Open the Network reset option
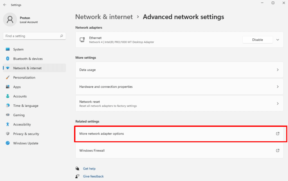 pyautogui.click(x=179, y=104)
